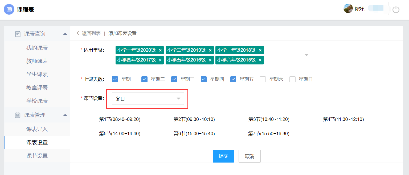Expand the 适用年级 grade selector arrow
This screenshot has height=175, width=409.
point(306,55)
